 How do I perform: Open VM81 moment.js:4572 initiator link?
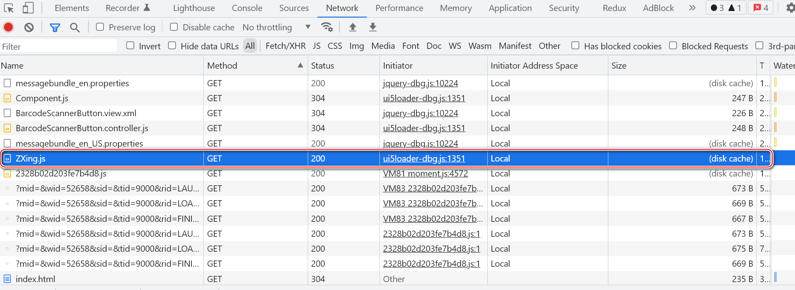point(425,173)
